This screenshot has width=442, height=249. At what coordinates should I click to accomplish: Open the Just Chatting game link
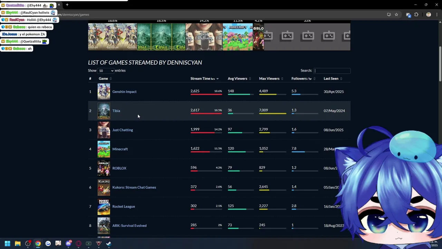pos(123,130)
